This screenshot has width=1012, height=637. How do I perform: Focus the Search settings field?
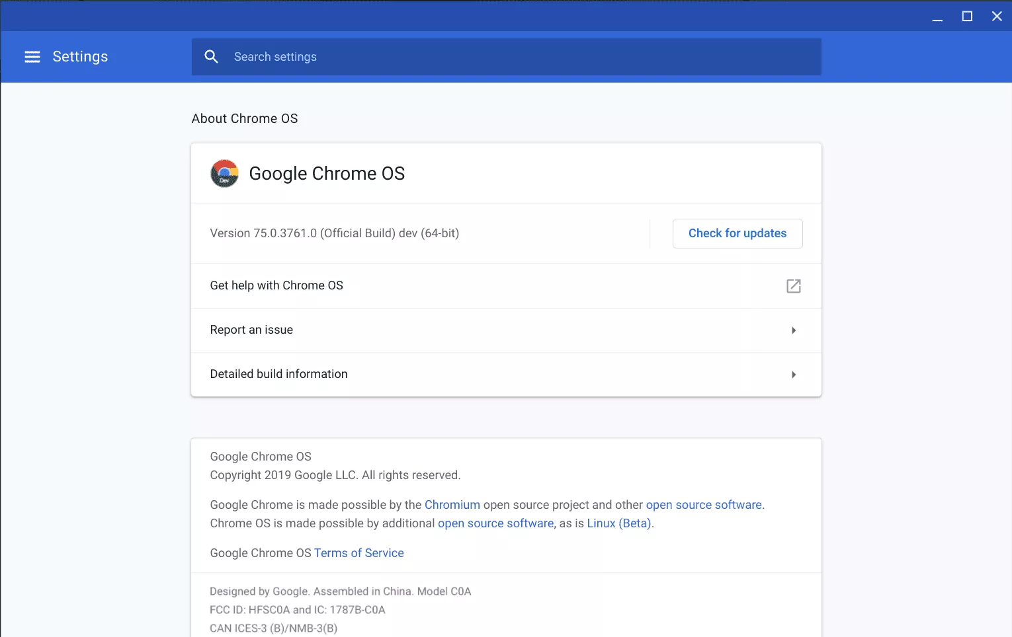point(516,57)
